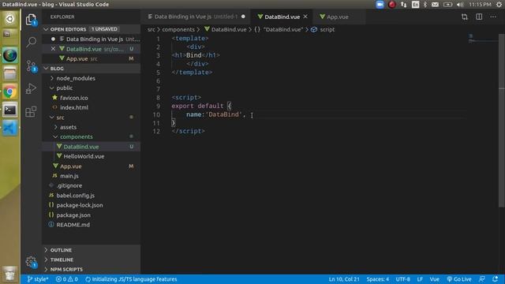Open App.vue in the BLOG file tree

(92, 166)
